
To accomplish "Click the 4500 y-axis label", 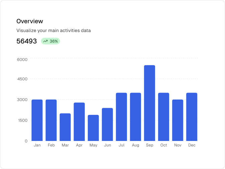I will (x=22, y=79).
